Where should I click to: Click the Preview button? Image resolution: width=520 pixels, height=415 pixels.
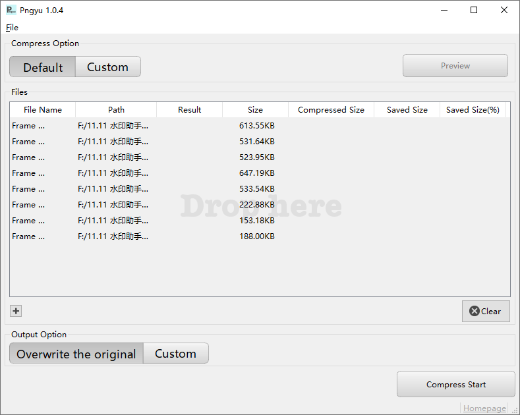[455, 66]
